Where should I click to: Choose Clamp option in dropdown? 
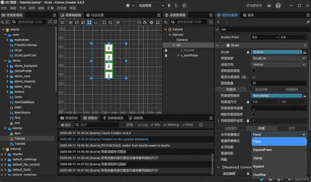coord(279,158)
